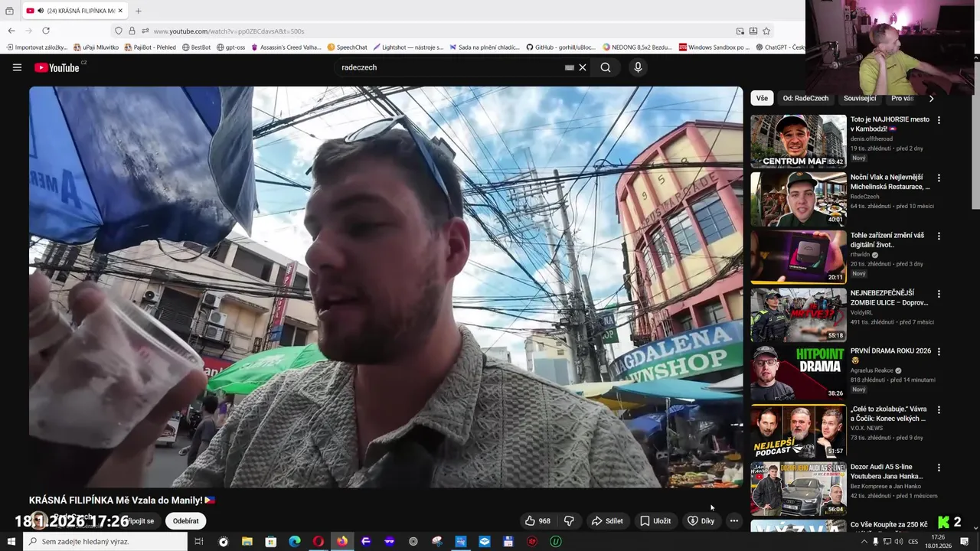Open Microsoft Edge from taskbar

coord(294,542)
